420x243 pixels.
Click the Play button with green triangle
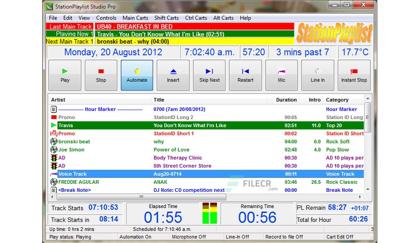(65, 75)
